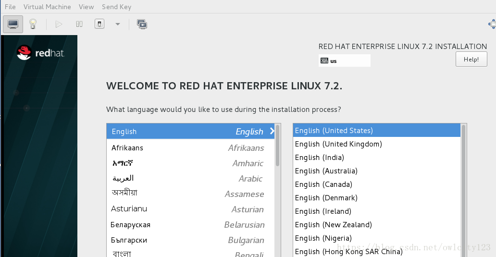
Task: Choose English (Hong Kong SAR China) locale
Action: point(376,251)
